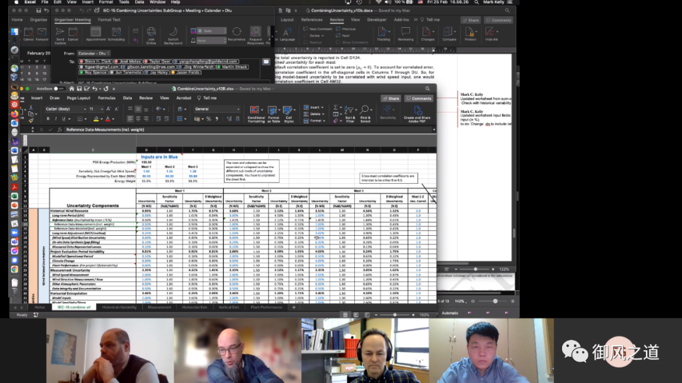The image size is (682, 383).
Task: Add a new sheet with plus button
Action: pos(294,307)
